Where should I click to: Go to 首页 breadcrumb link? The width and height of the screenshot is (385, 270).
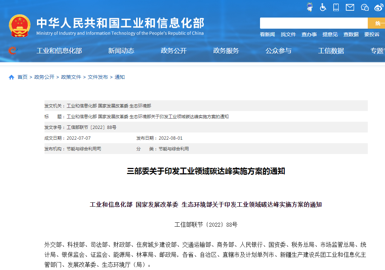click(x=23, y=77)
